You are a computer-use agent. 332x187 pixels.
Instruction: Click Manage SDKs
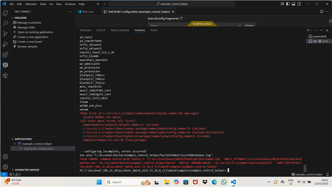point(26,28)
